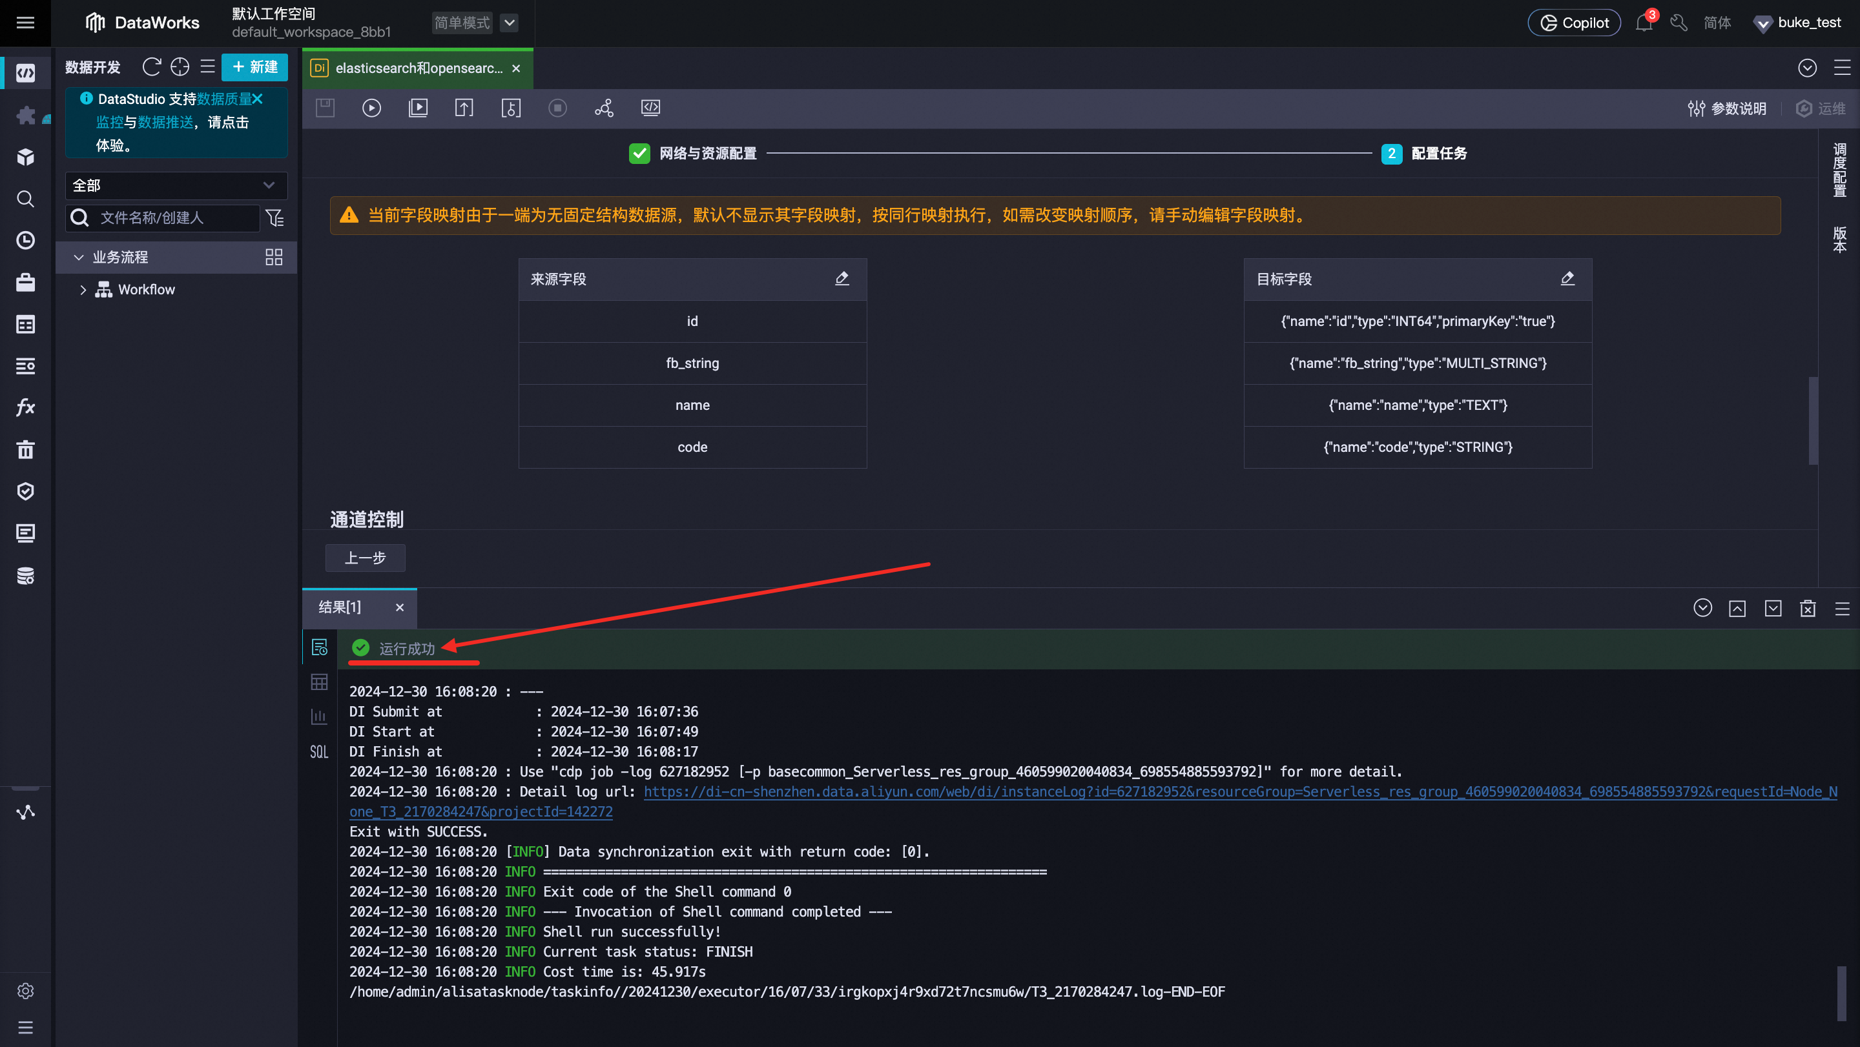This screenshot has width=1860, height=1047.
Task: Open the fx functions sidebar icon
Action: (25, 407)
